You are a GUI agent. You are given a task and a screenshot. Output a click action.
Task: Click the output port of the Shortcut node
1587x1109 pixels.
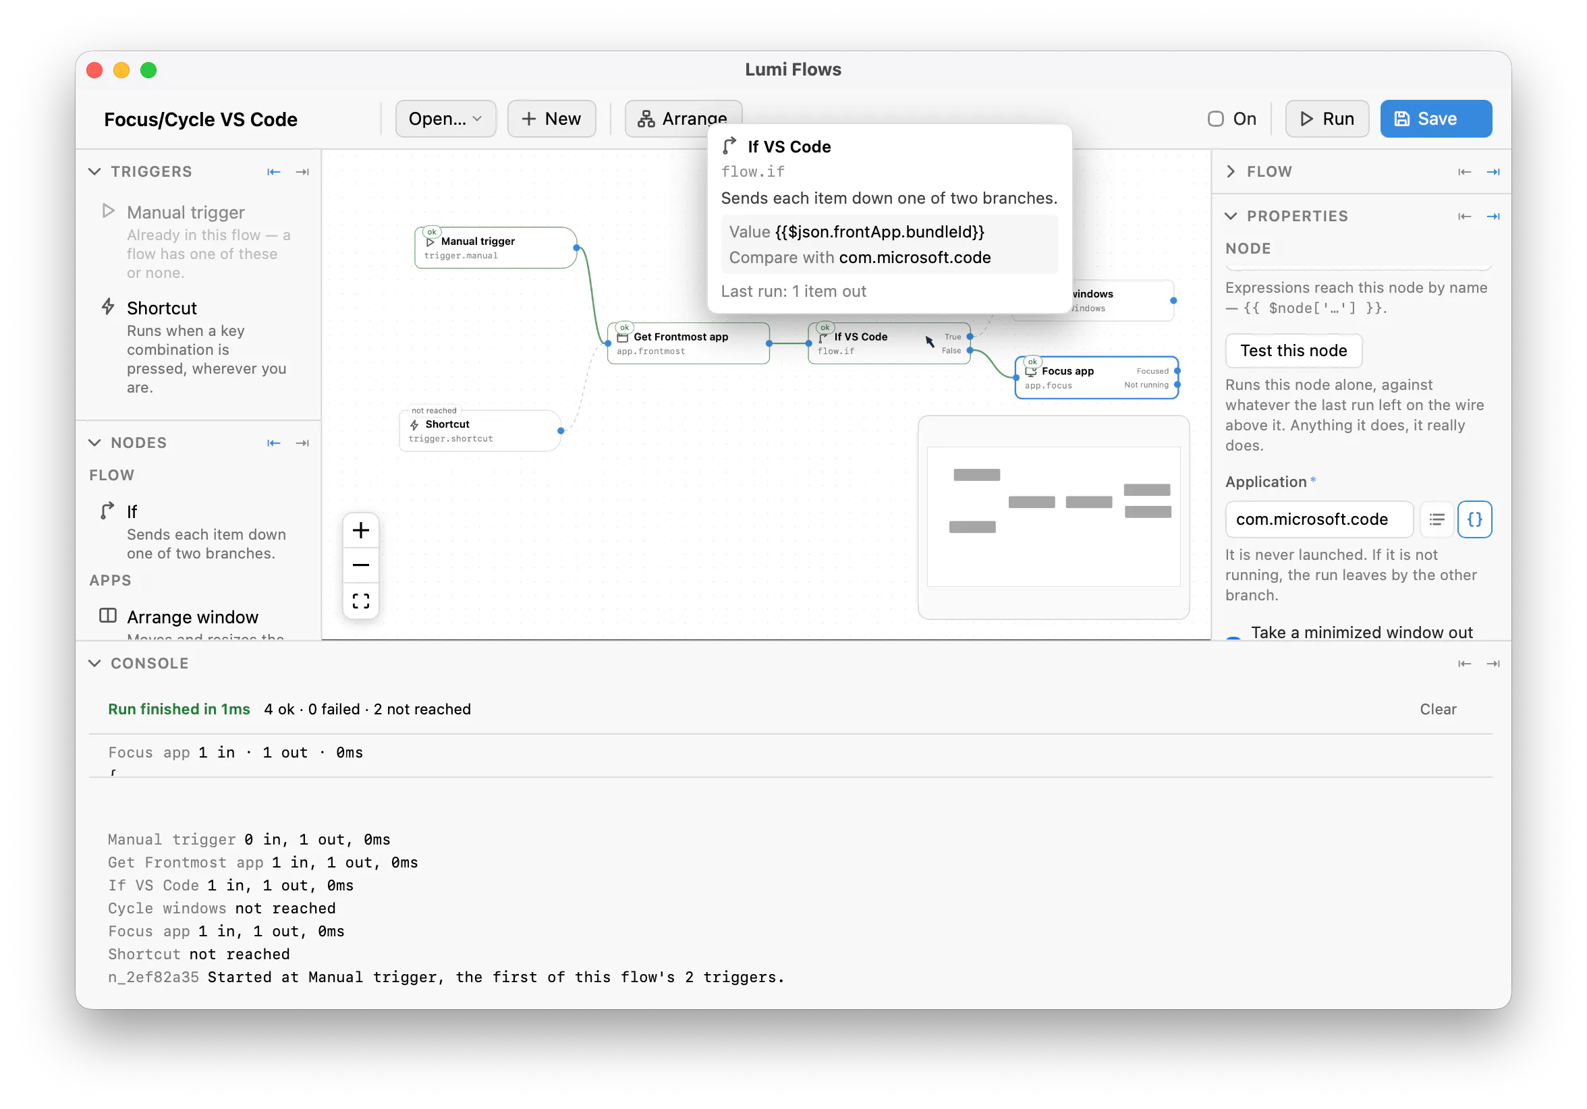coord(561,431)
